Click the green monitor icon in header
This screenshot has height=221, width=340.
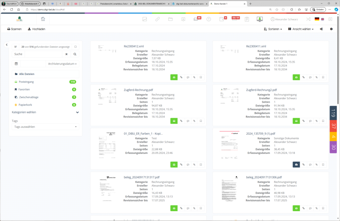click(x=259, y=19)
